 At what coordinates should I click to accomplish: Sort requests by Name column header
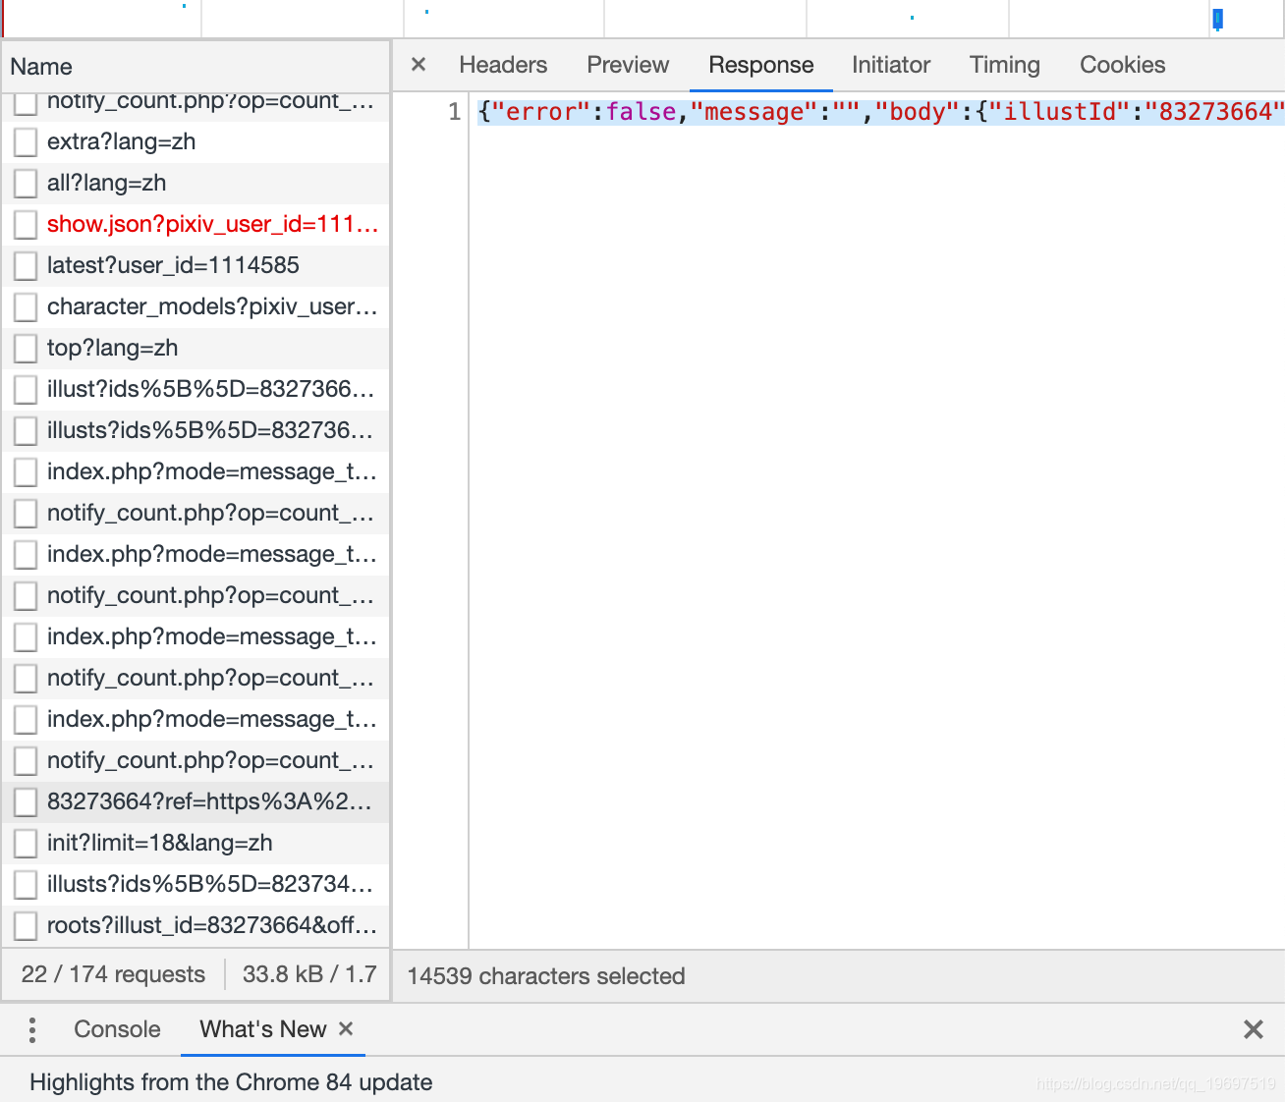(x=196, y=67)
